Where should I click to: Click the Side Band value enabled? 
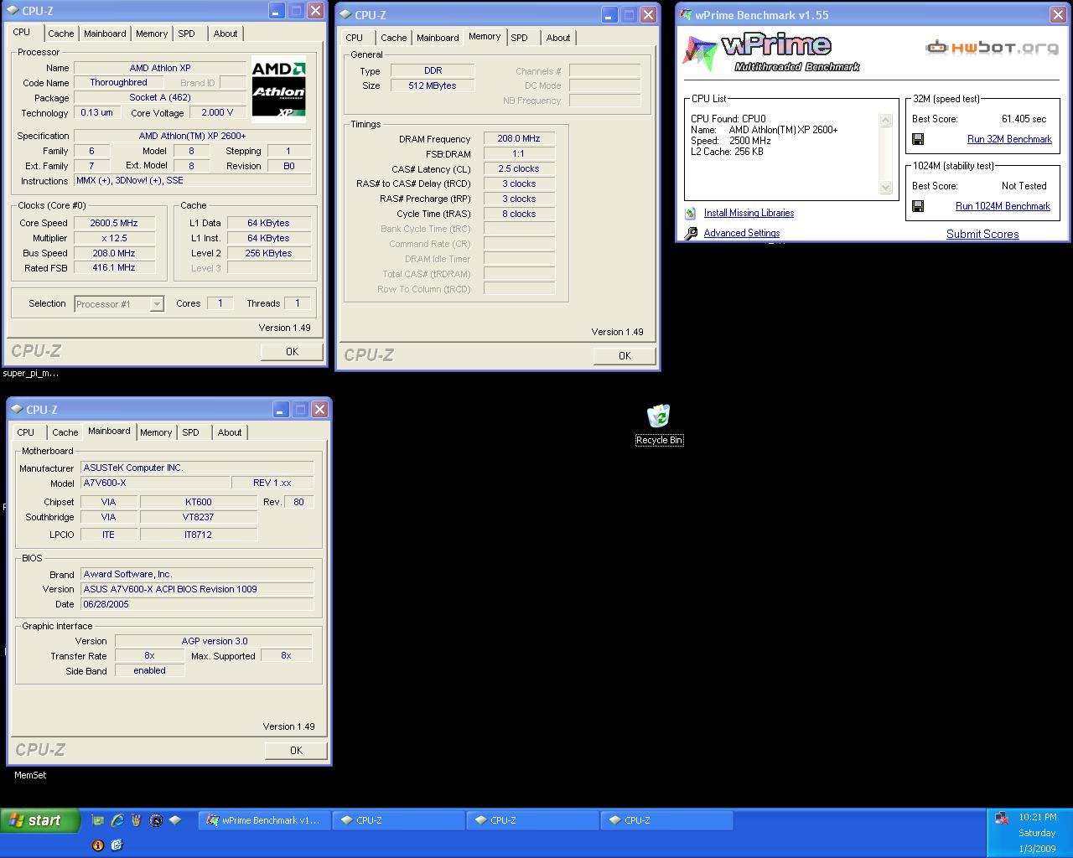point(149,670)
